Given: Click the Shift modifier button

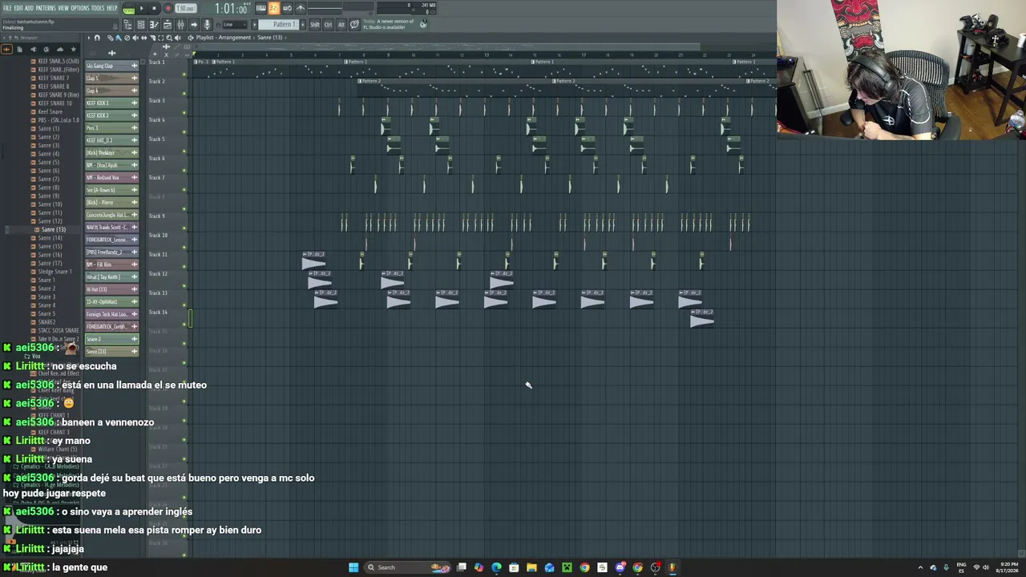Looking at the screenshot, I should [315, 25].
